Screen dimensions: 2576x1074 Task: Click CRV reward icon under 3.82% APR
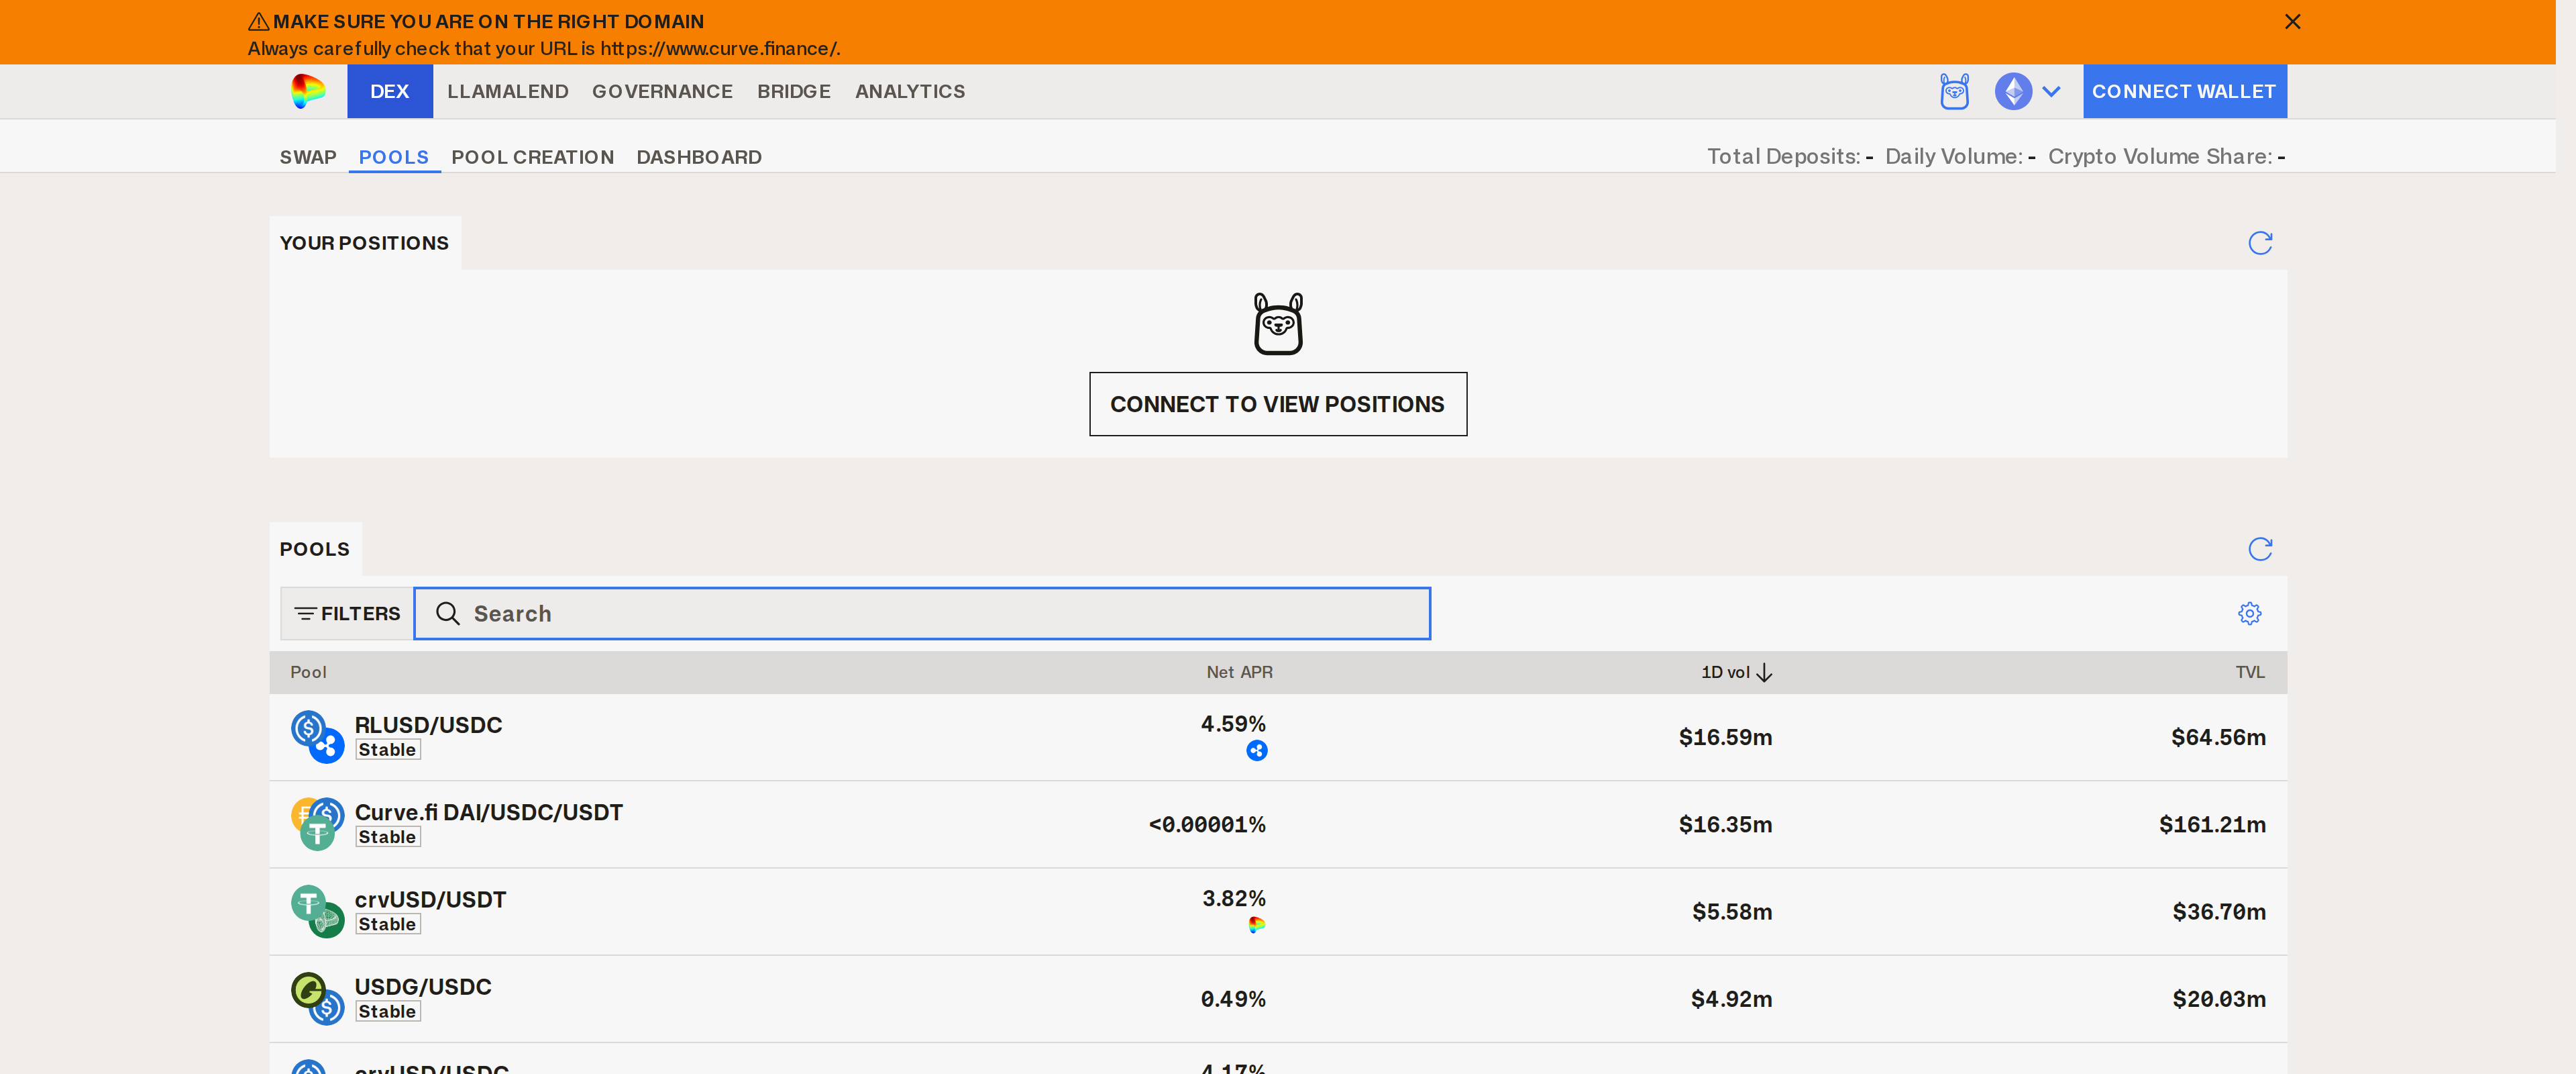pos(1256,925)
